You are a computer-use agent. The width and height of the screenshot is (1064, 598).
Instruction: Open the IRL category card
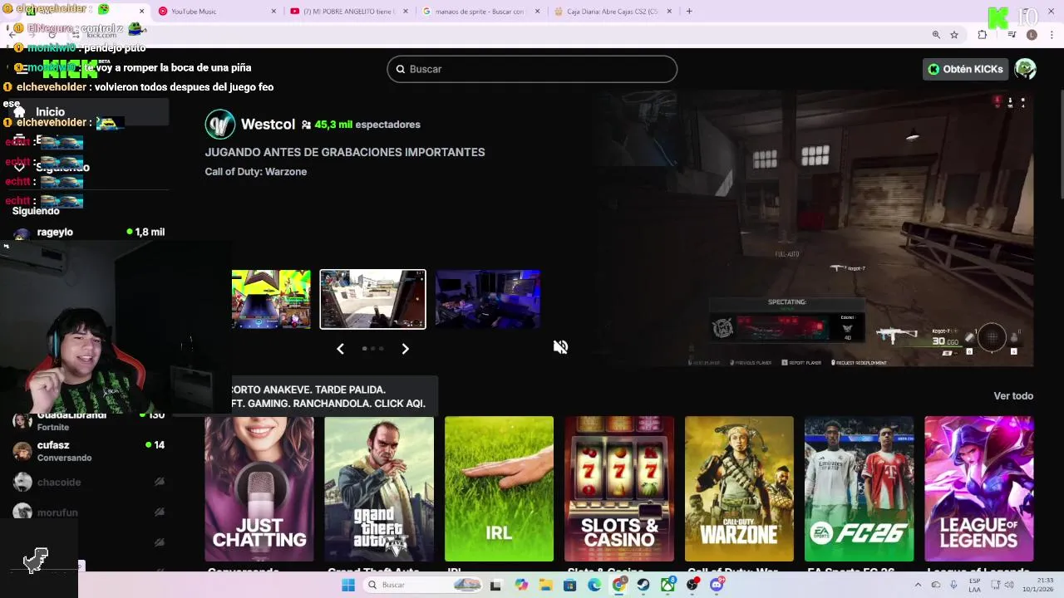[499, 489]
